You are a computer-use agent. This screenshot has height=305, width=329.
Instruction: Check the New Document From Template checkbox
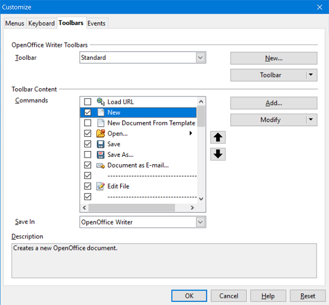click(x=88, y=123)
